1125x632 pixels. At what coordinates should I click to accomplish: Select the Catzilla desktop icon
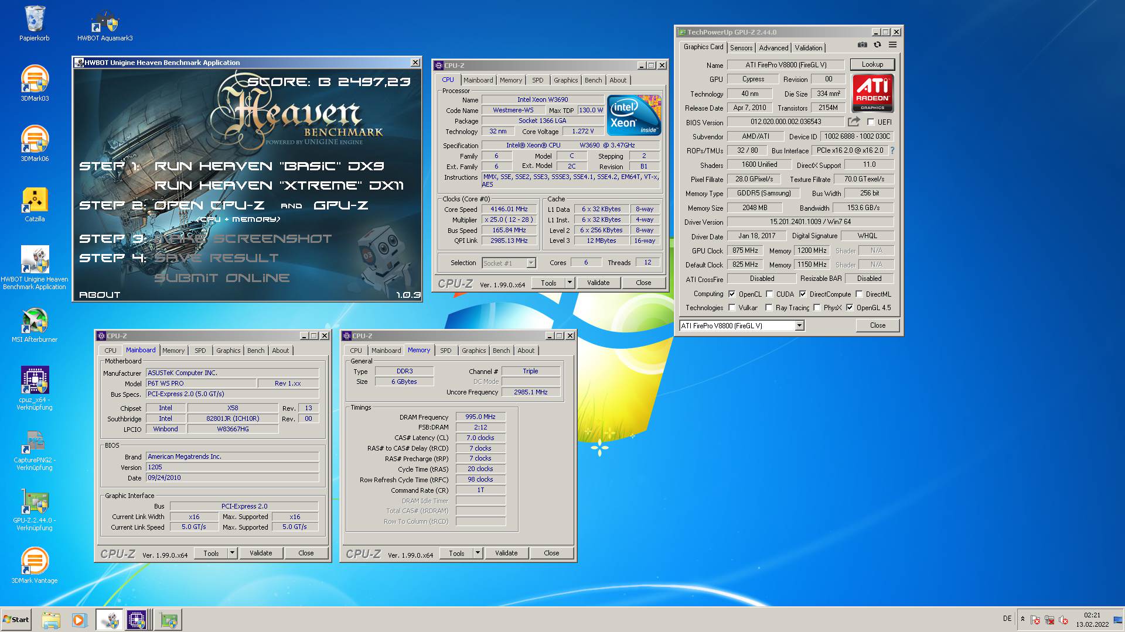click(35, 205)
